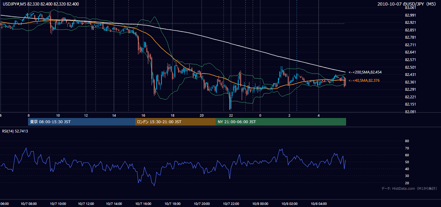Select the NY 21:00-06:00 JST session bar
Image resolution: width=441 pixels, height=207 pixels.
tap(281, 122)
